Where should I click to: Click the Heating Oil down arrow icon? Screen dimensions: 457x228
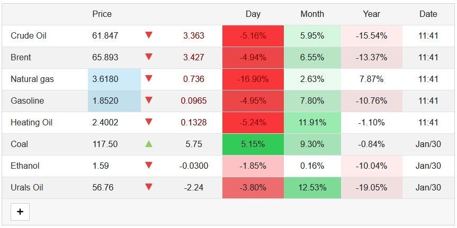pos(149,122)
